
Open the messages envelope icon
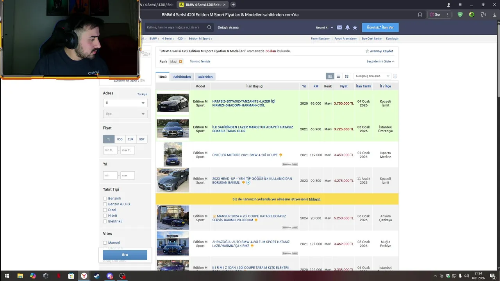339,27
